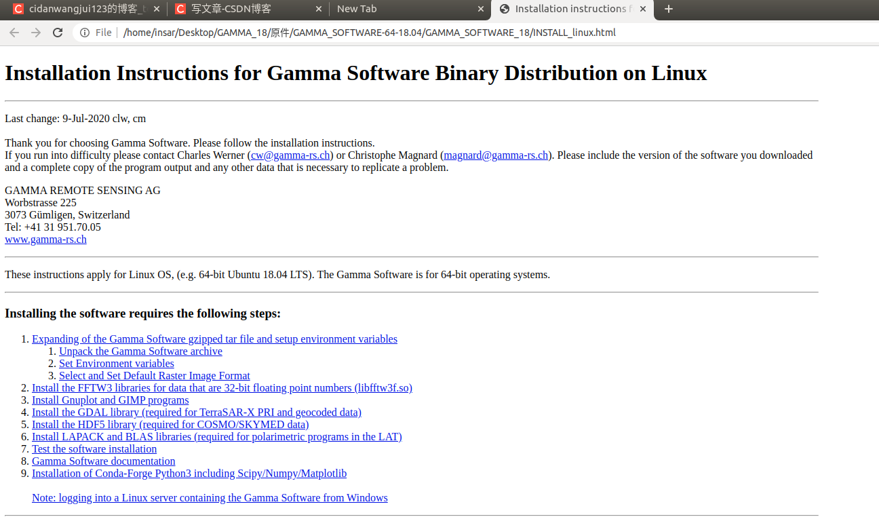The image size is (879, 517).
Task: Open the Test the software installation link
Action: tap(94, 448)
